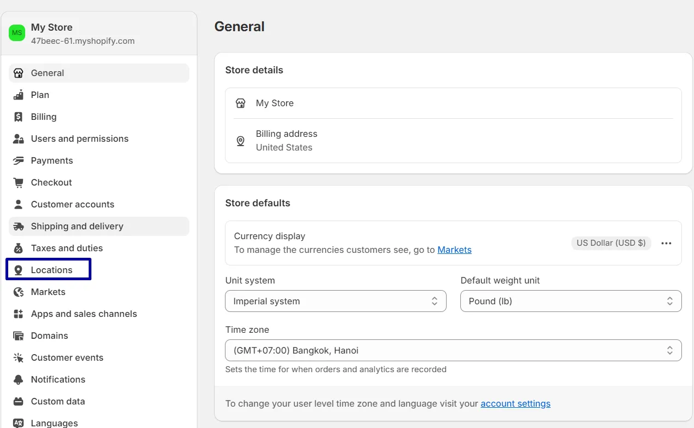The width and height of the screenshot is (694, 428).
Task: Click the store icon beside My Store row
Action: pos(240,103)
